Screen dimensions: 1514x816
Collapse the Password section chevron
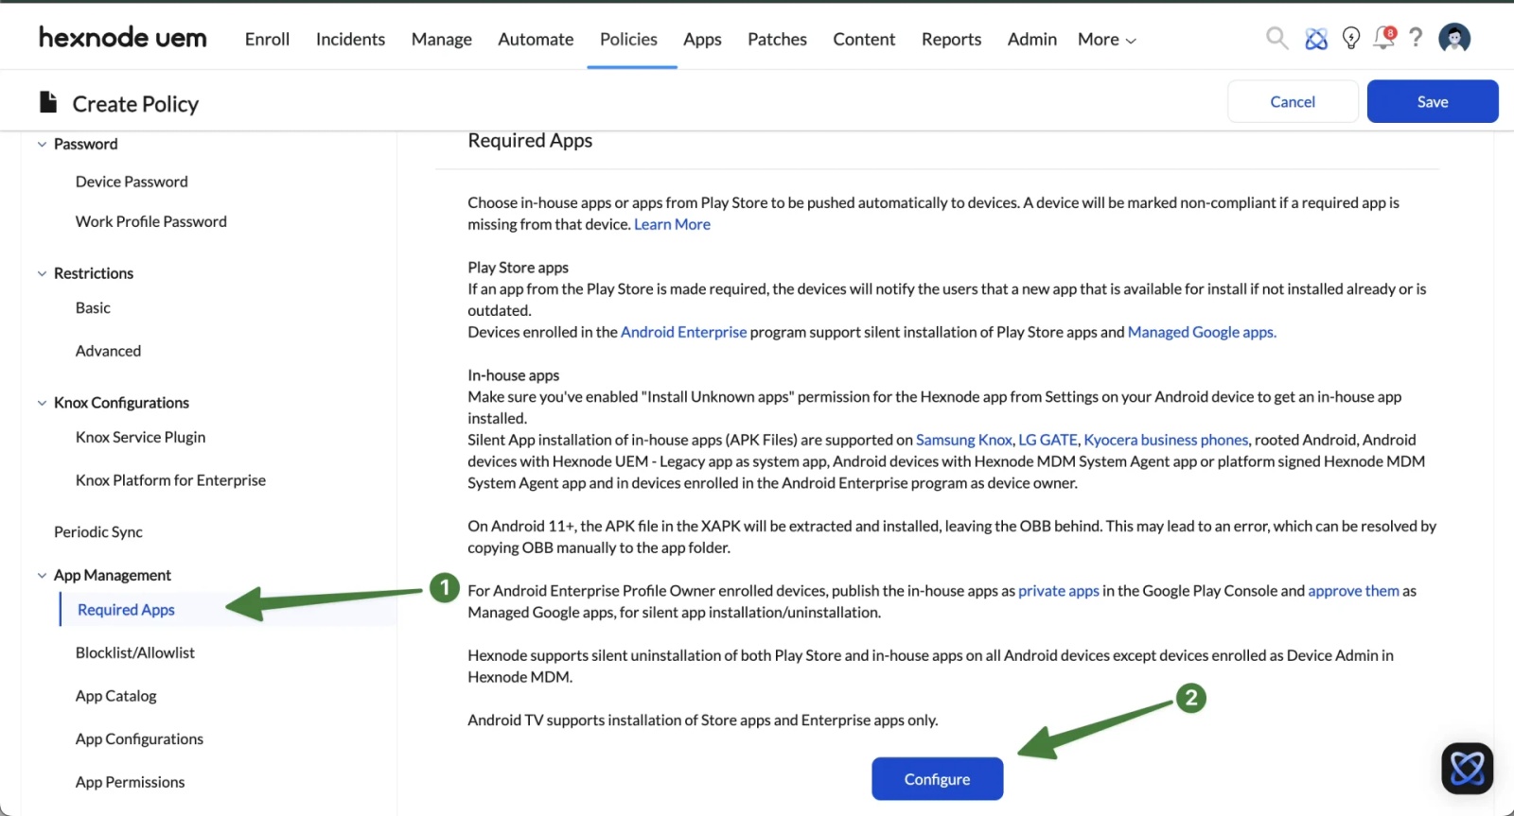tap(42, 145)
